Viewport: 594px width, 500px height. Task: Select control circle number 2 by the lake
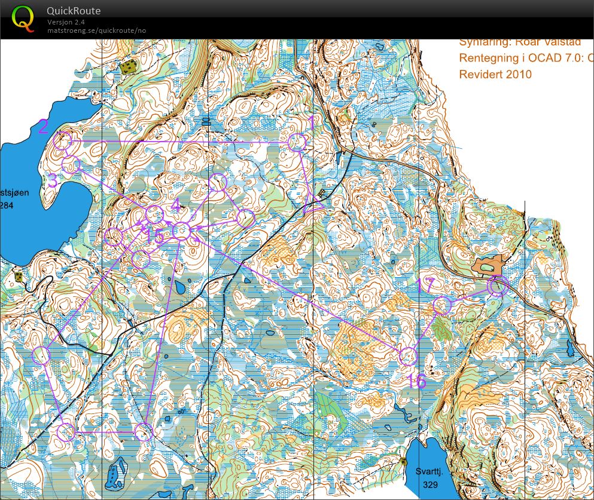click(62, 141)
